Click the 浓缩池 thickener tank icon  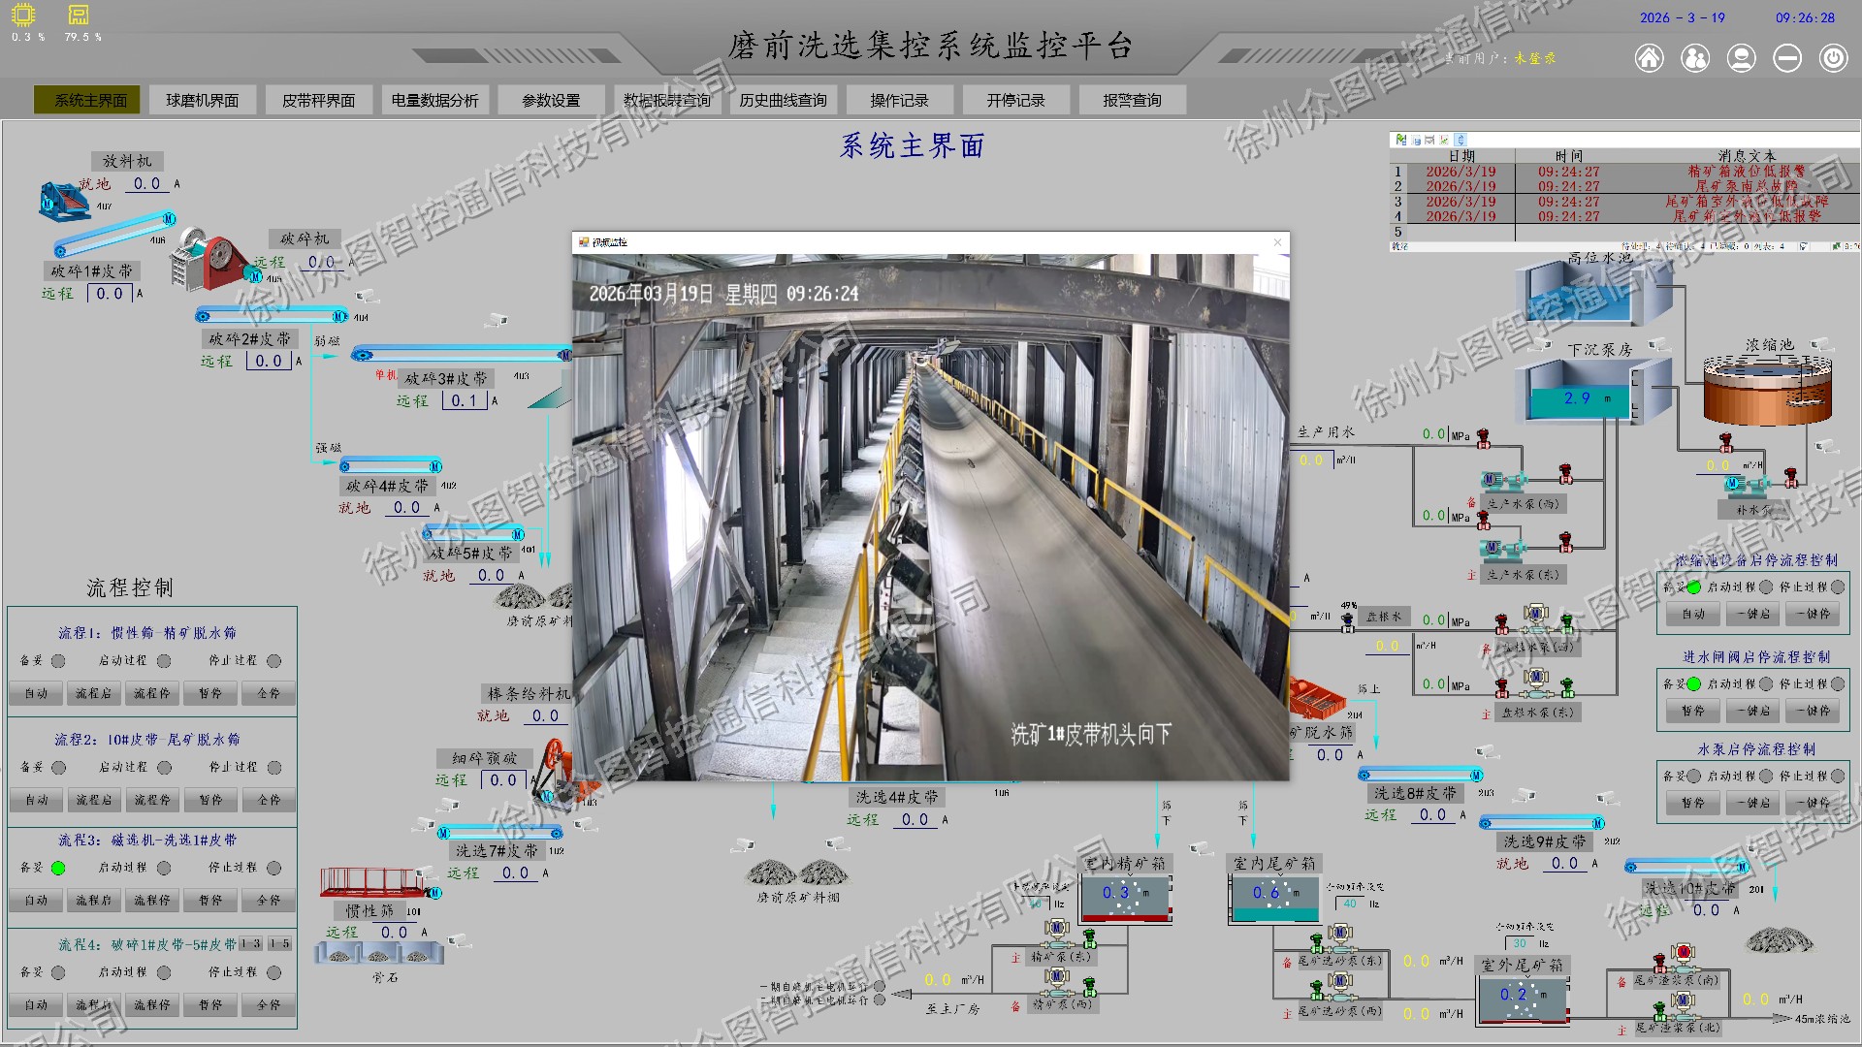tap(1768, 388)
